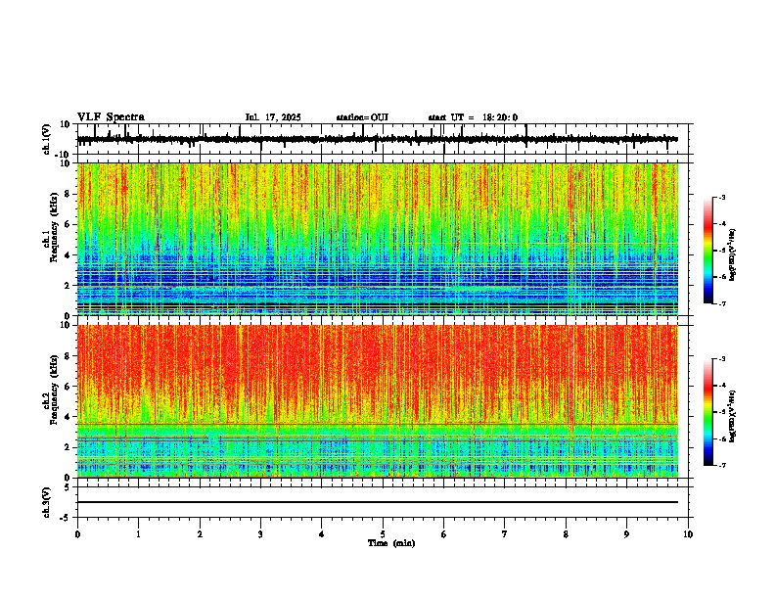775x599 pixels.
Task: Click time axis tick label "0"
Action: pos(77,534)
